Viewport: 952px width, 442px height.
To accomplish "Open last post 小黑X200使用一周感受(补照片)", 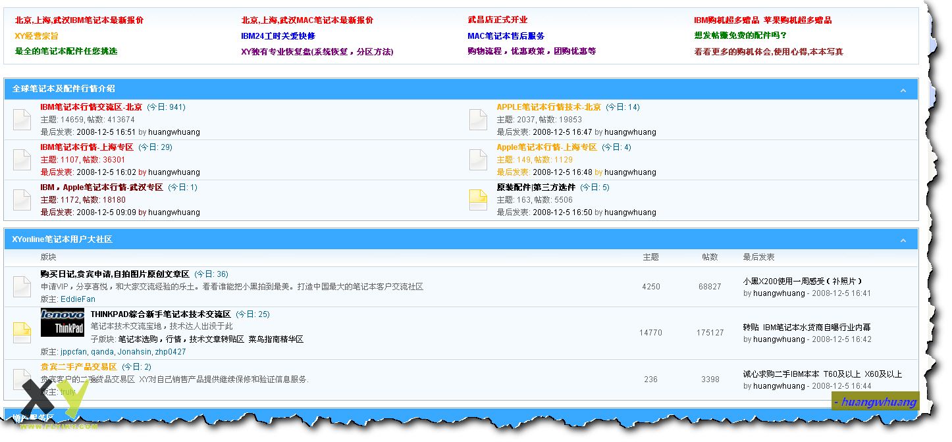I will (803, 281).
